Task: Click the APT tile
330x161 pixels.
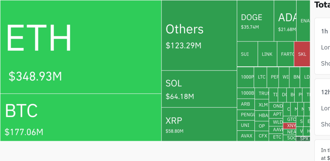Action: pyautogui.click(x=277, y=114)
